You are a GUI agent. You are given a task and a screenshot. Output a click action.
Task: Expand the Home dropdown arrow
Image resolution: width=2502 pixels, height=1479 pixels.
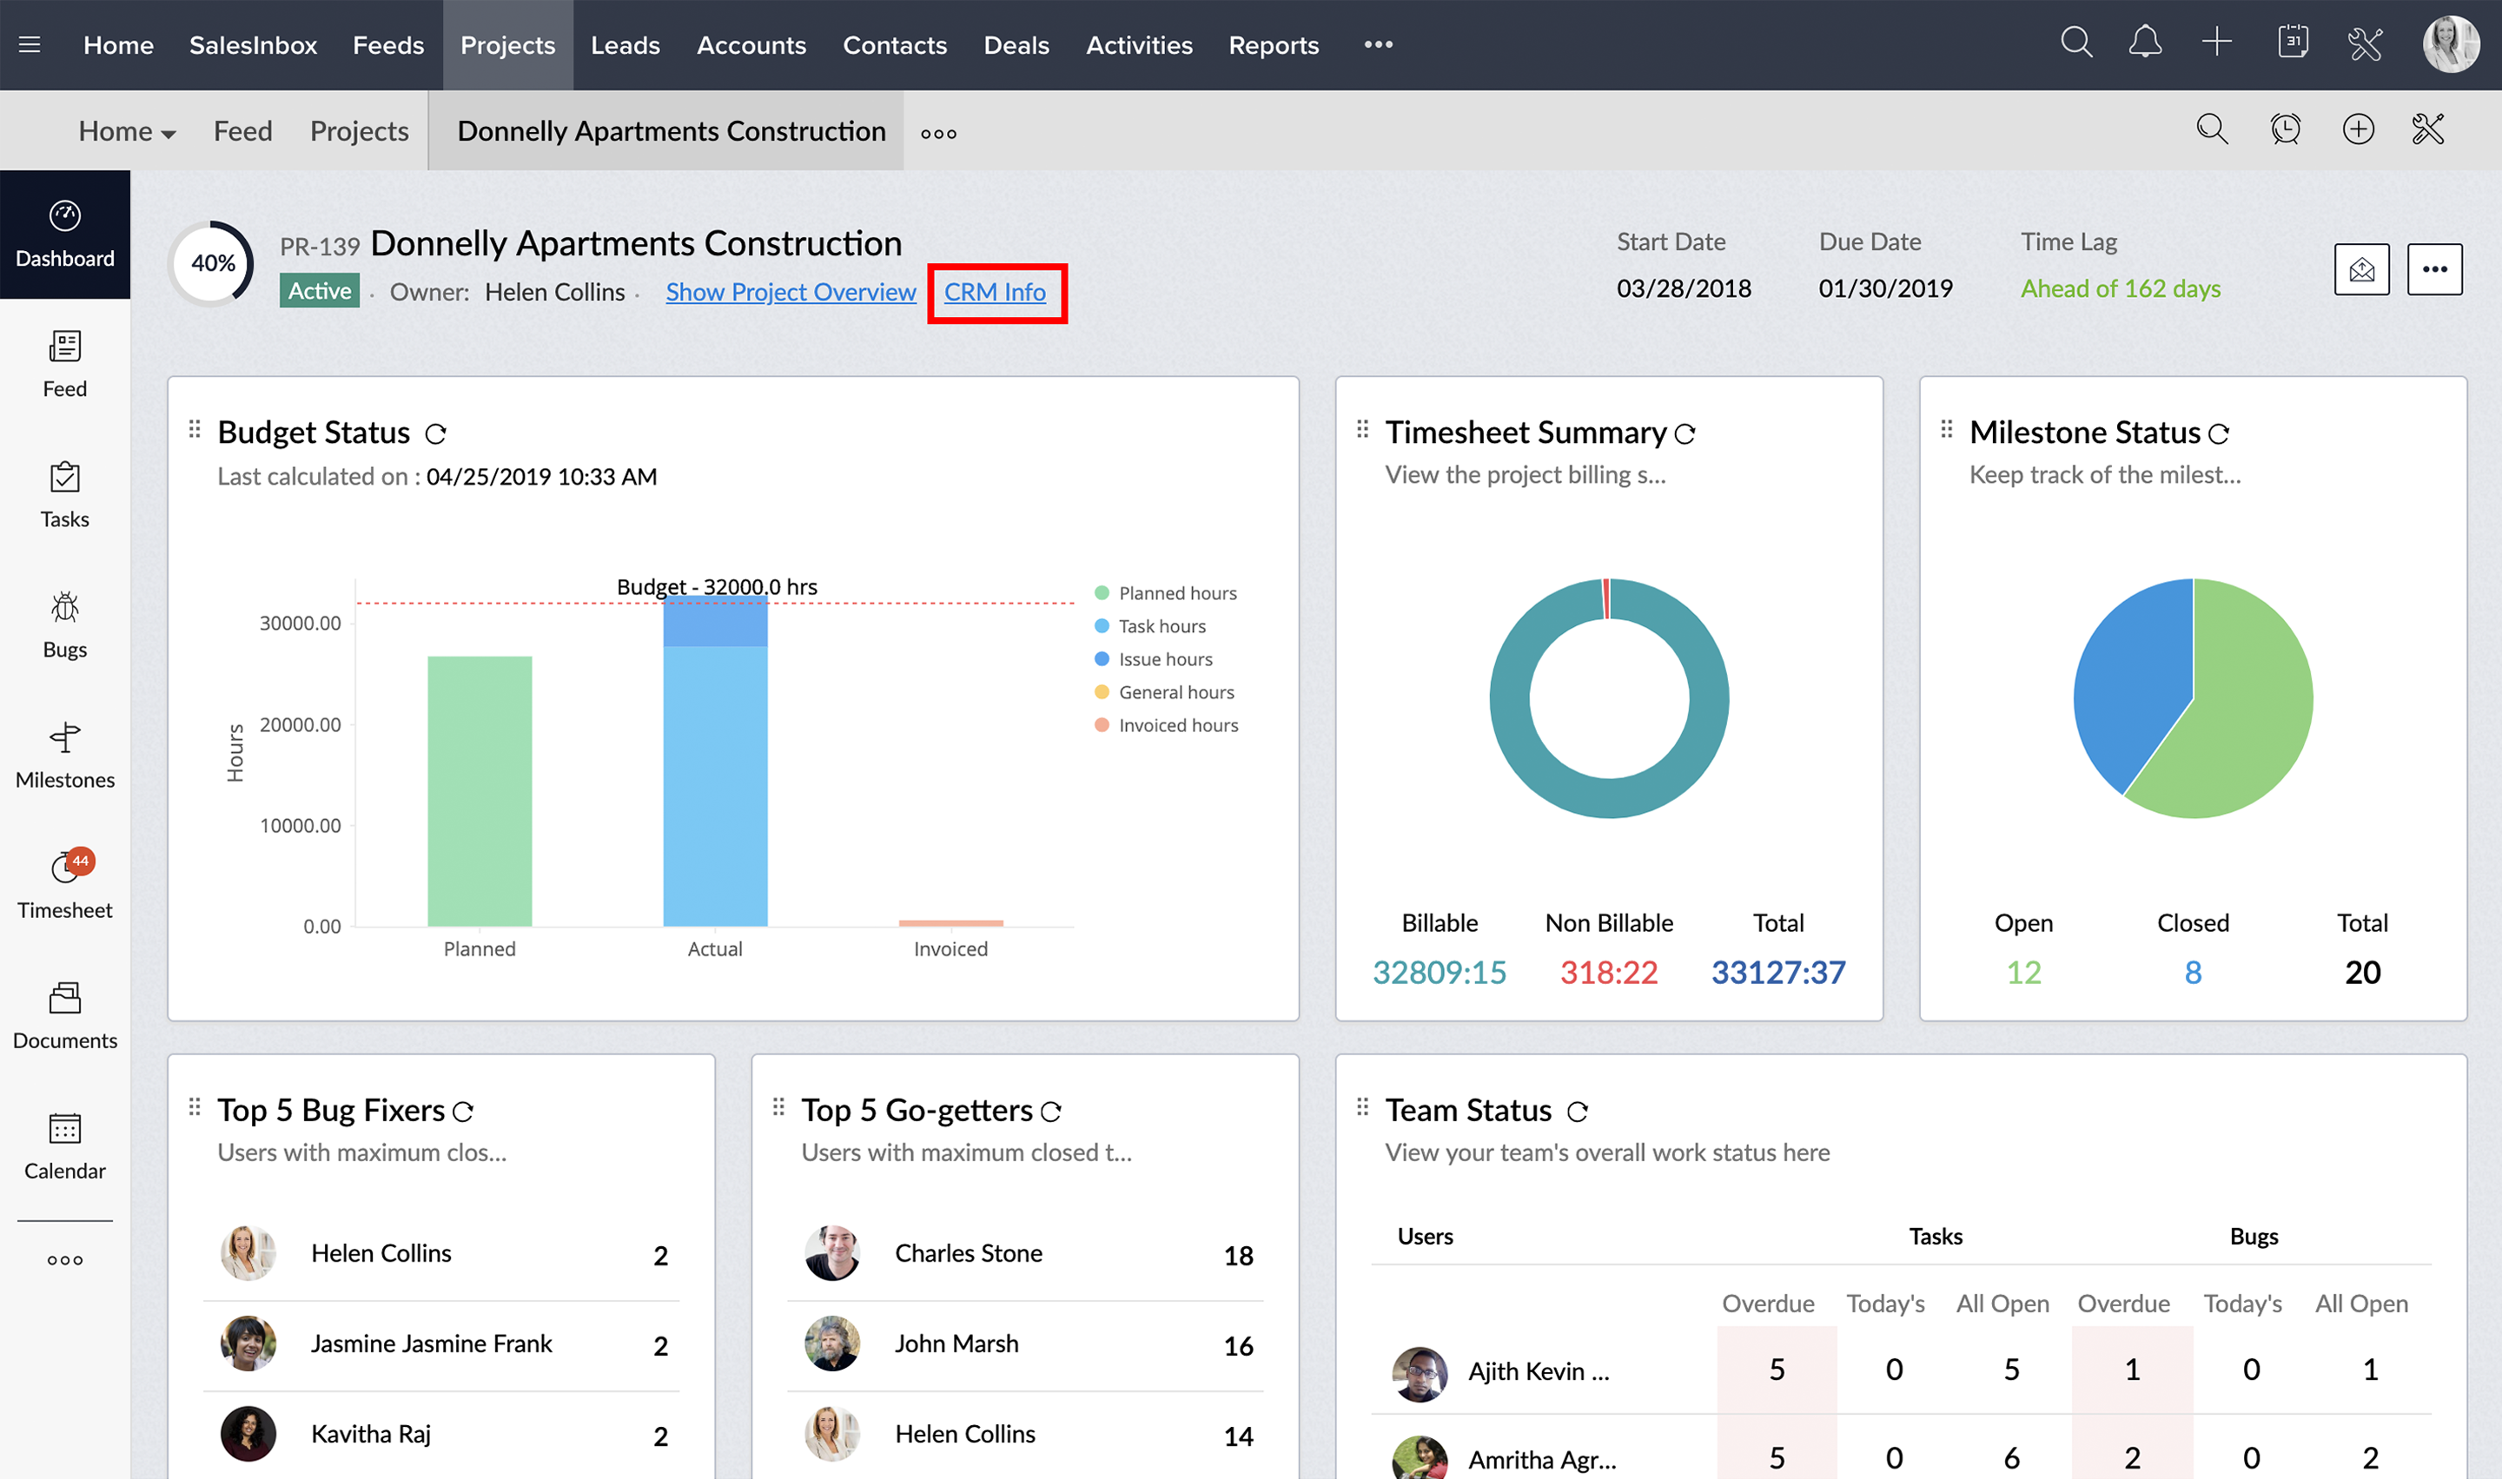[x=169, y=134]
